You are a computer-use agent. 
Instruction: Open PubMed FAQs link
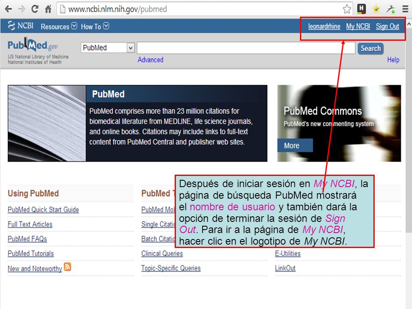(27, 239)
